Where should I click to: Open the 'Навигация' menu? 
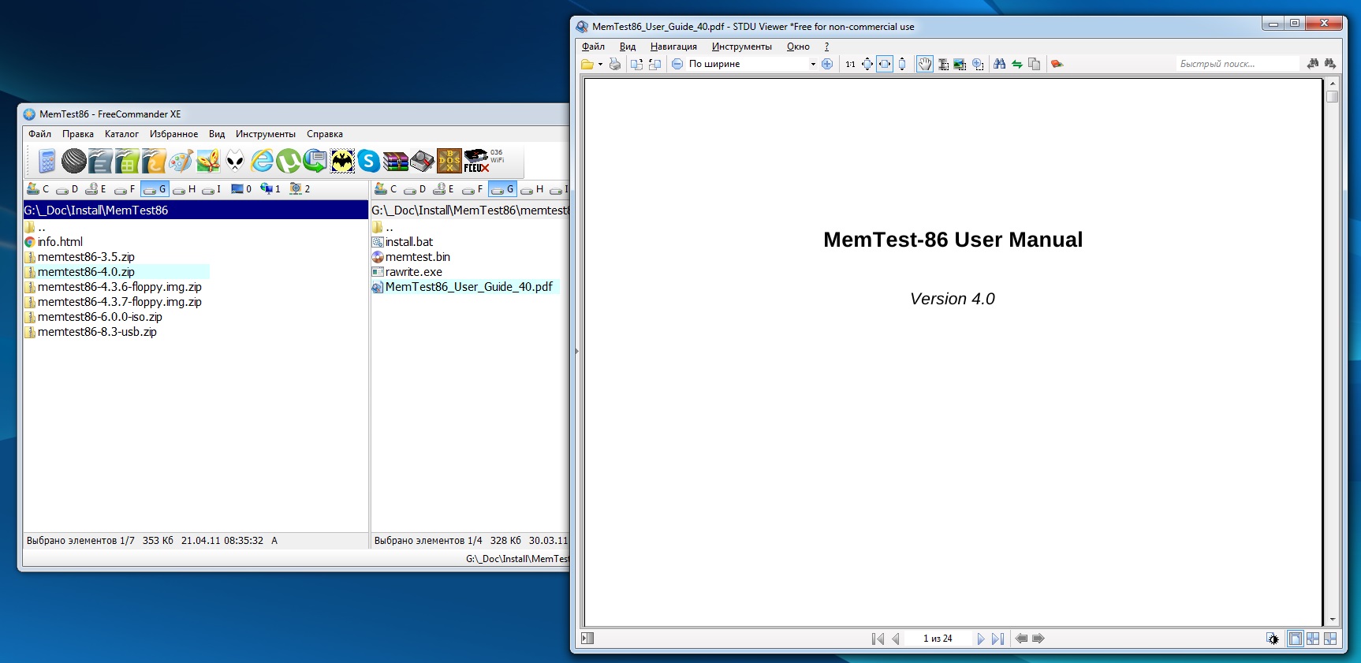(673, 47)
